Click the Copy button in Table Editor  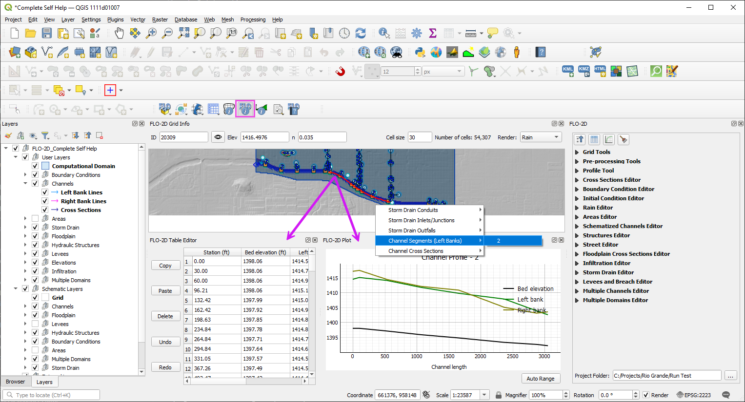pos(165,266)
